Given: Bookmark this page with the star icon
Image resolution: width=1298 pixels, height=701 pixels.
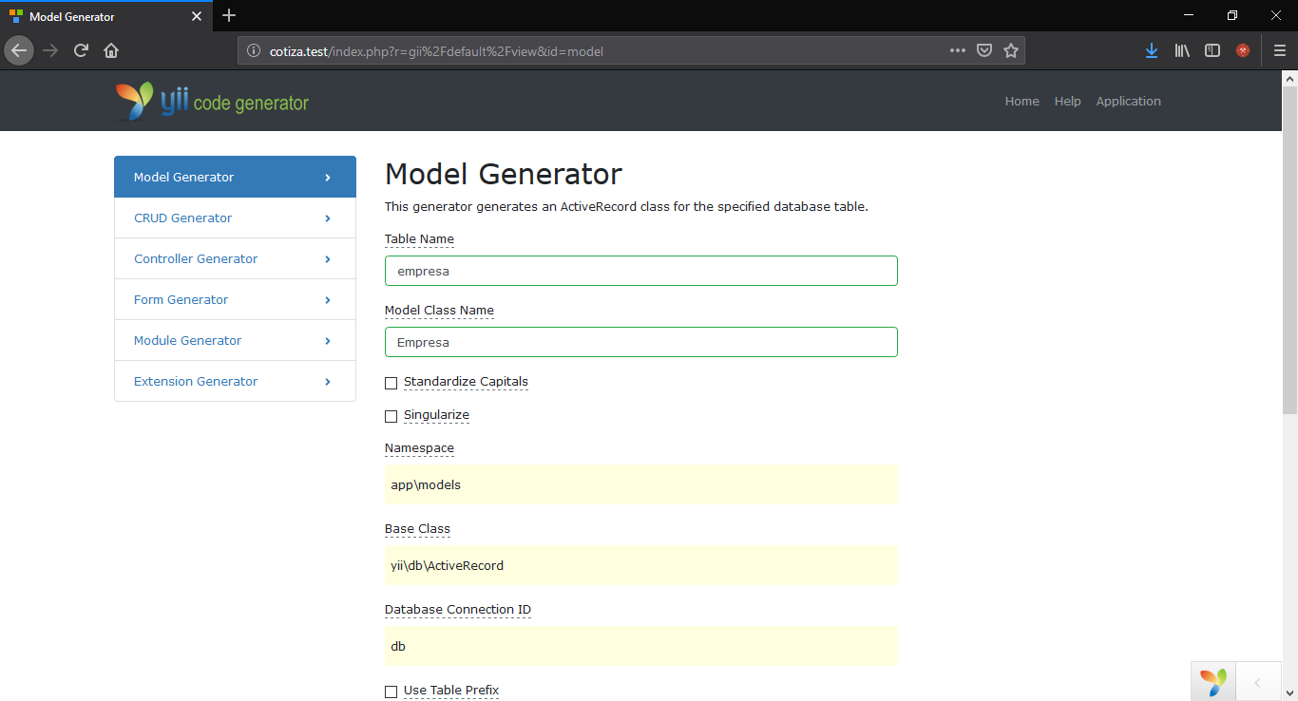Looking at the screenshot, I should [1011, 50].
